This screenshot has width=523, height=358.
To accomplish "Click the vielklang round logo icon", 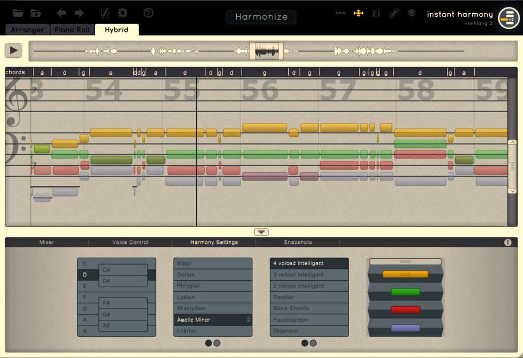I will 509,18.
